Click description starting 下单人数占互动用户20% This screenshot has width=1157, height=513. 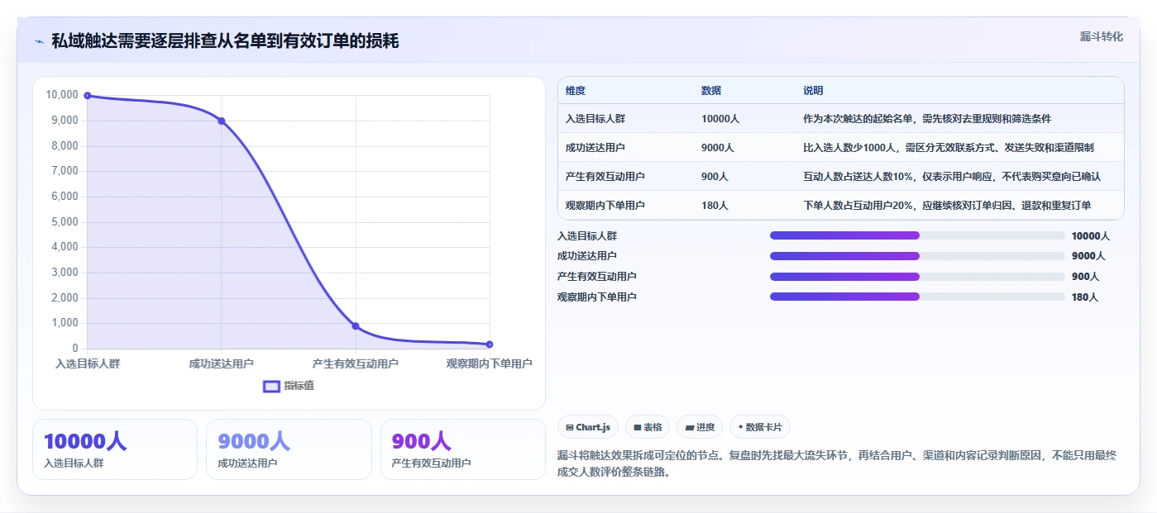tap(947, 206)
